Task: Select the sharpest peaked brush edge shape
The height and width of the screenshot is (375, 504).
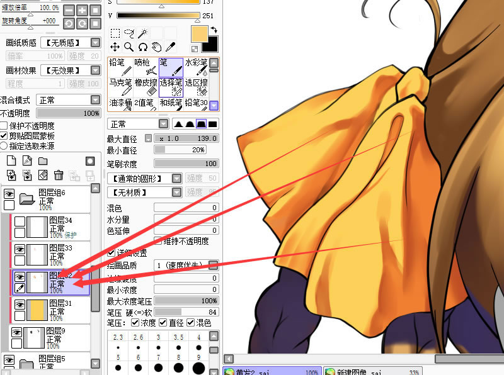Action: (x=179, y=124)
